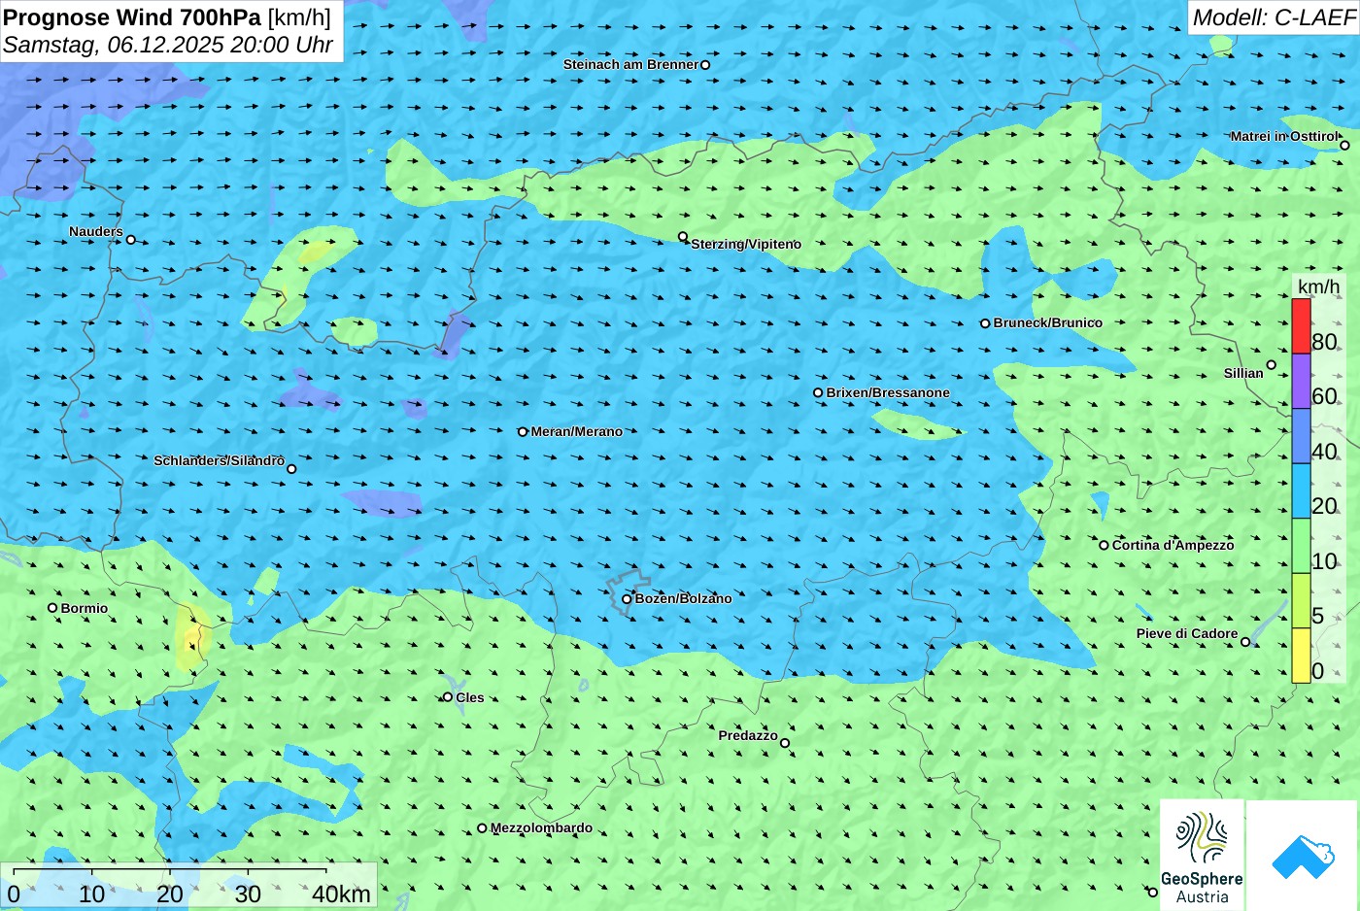Click the '40km' scale bar label
Viewport: 1360px width, 911px height.
pos(342,894)
